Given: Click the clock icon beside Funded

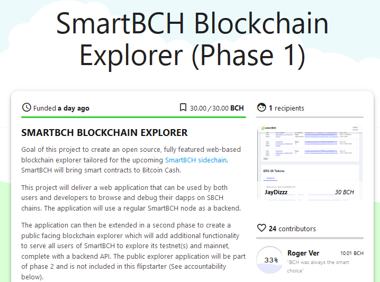Looking at the screenshot, I should pyautogui.click(x=26, y=107).
